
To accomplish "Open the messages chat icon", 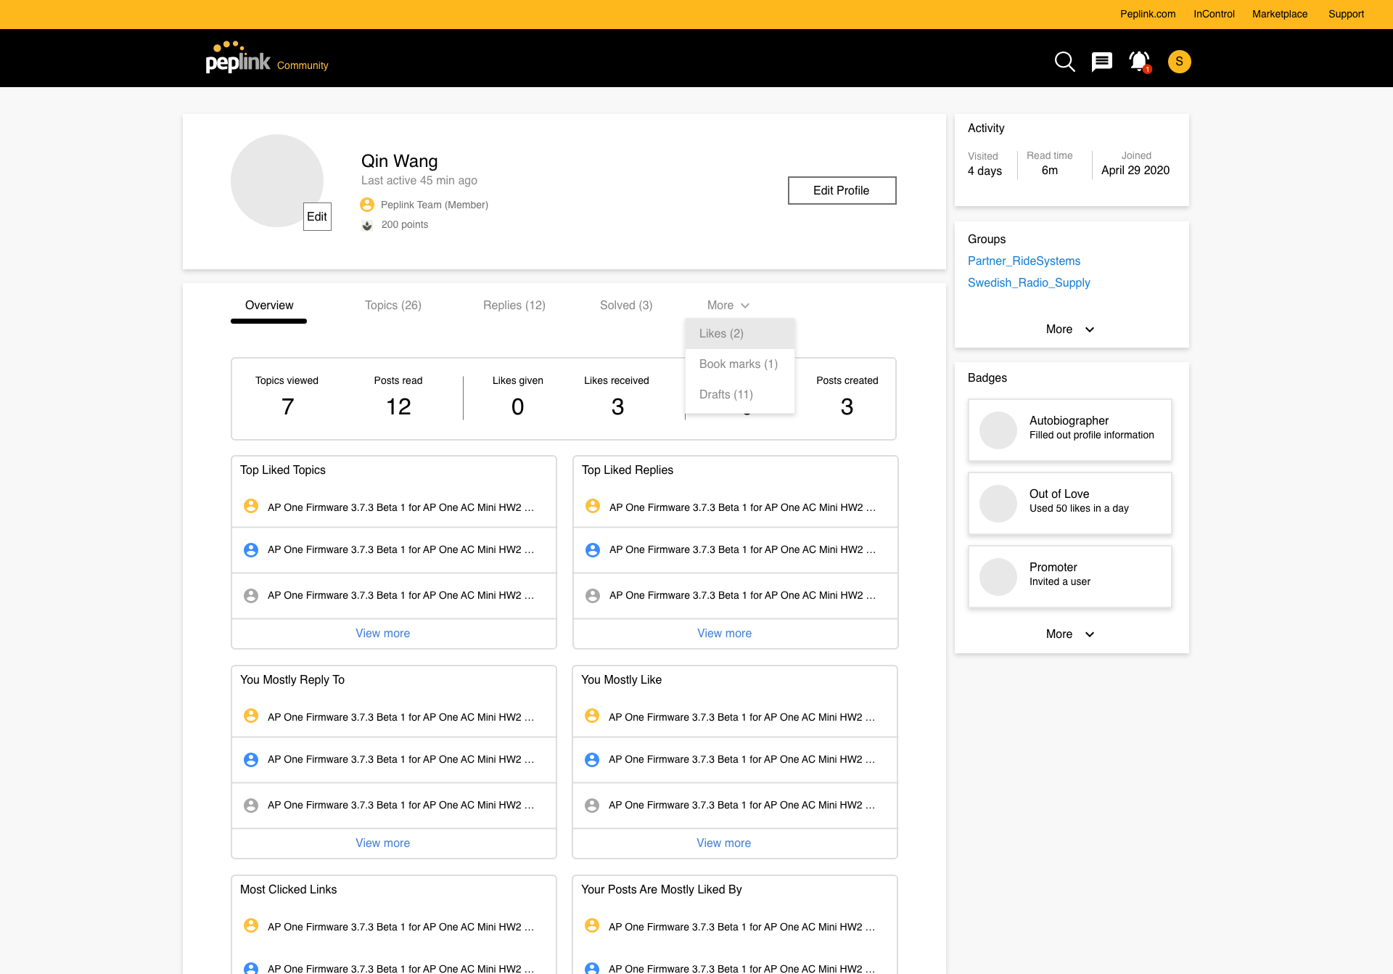I will click(x=1101, y=62).
